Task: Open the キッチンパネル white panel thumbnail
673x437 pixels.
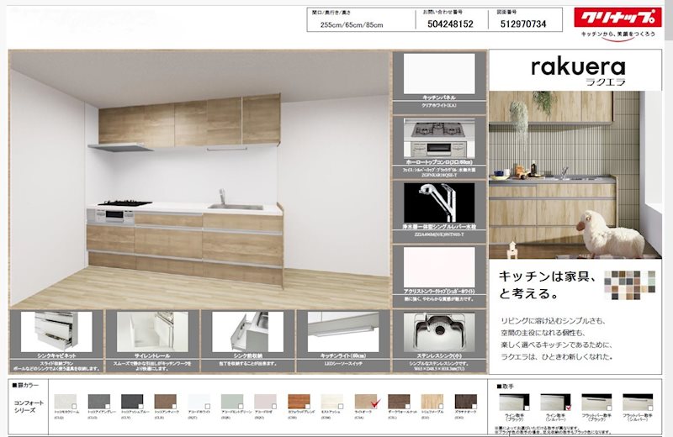Action: tap(439, 74)
